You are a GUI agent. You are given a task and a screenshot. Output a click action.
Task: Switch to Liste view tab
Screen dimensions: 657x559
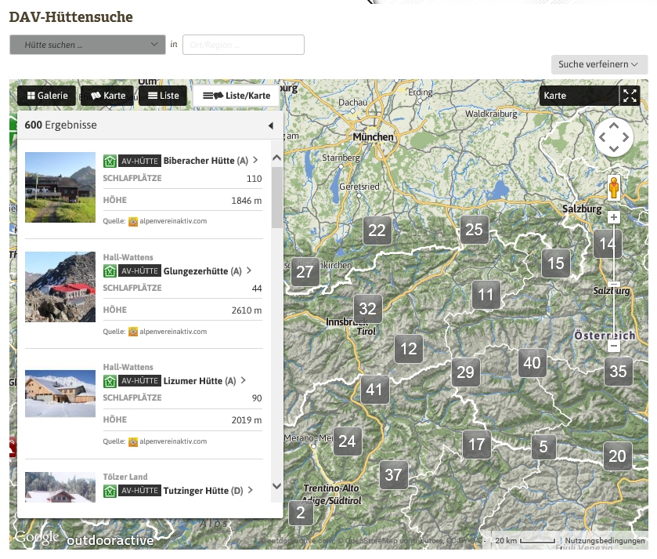163,96
